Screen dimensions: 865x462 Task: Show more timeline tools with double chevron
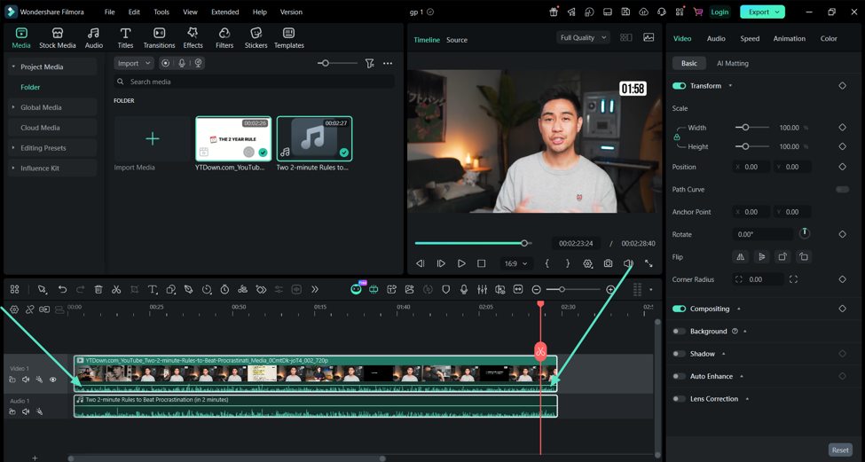tap(314, 289)
